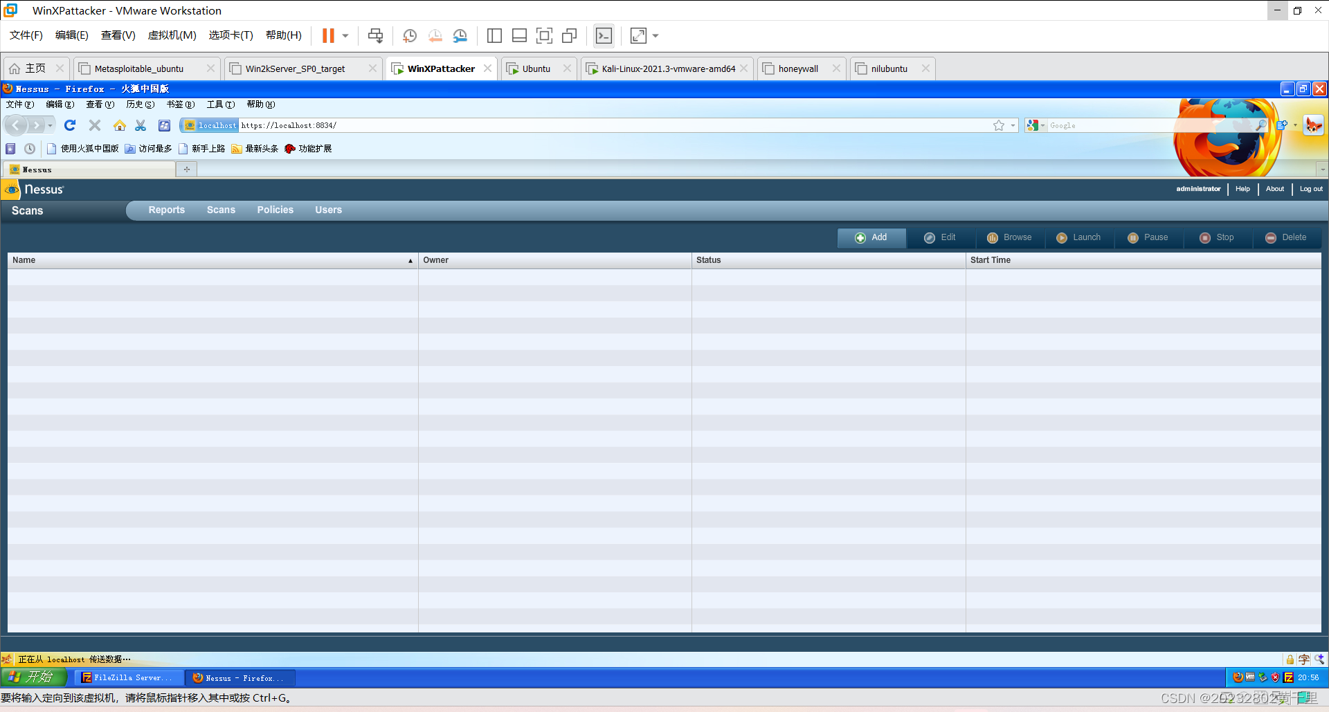The width and height of the screenshot is (1329, 712).
Task: Switch to FileZilla Server taskbar item
Action: pyautogui.click(x=129, y=678)
